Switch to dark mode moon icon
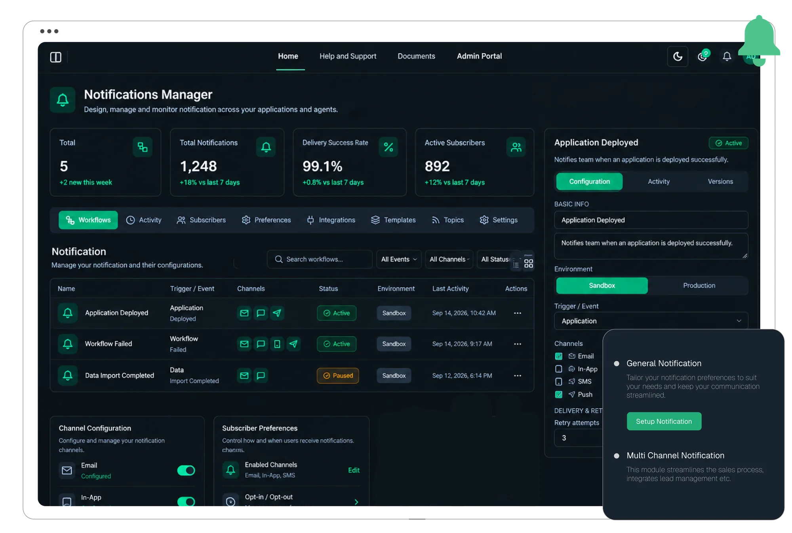 click(678, 56)
